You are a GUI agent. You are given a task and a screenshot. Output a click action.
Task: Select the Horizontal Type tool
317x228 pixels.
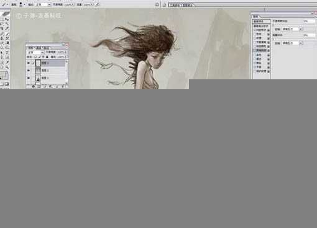7,52
